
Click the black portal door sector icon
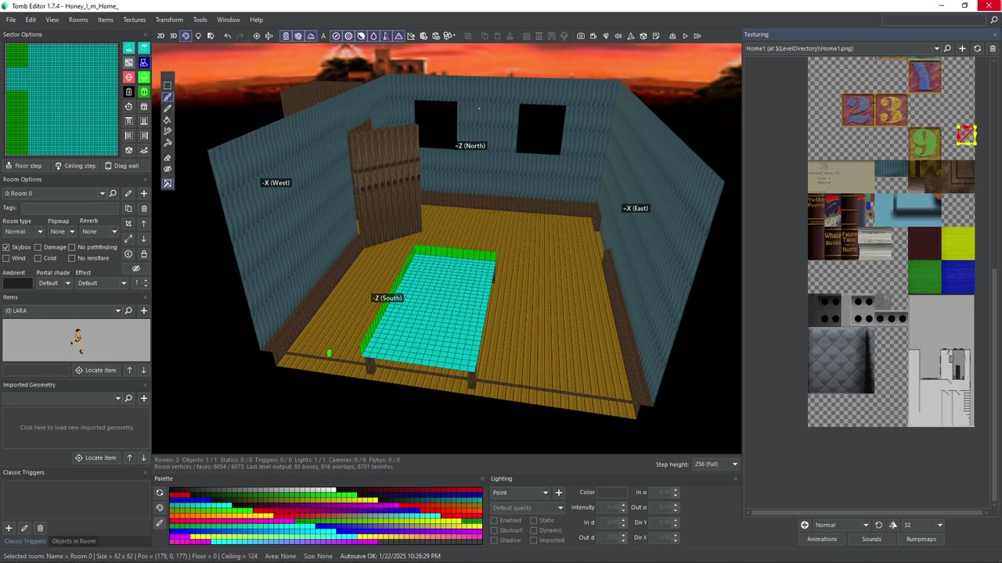pos(129,92)
